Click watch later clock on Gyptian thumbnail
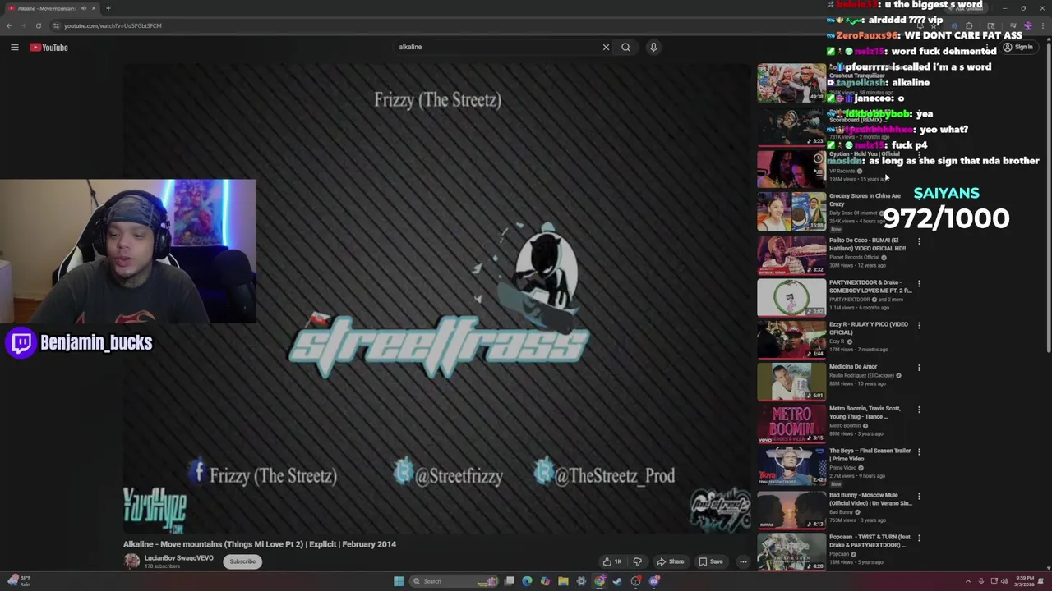 818,158
